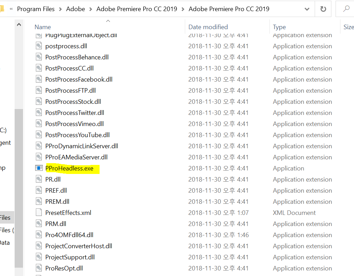This screenshot has width=354, height=276.
Task: Select the PostProcessYouTube.dll file name
Action: pos(77,135)
